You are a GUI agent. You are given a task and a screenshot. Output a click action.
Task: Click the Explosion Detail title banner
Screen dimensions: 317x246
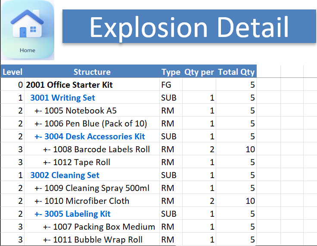[189, 27]
